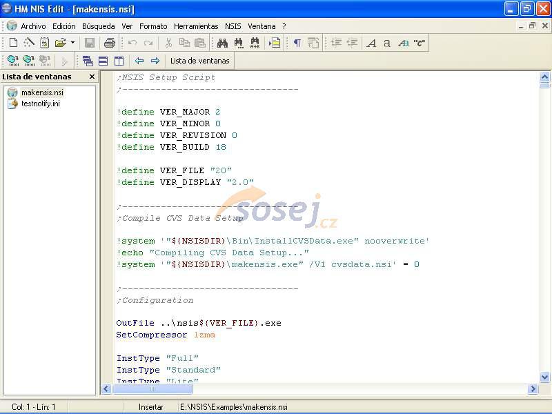Open the Archivo menu

[33, 26]
